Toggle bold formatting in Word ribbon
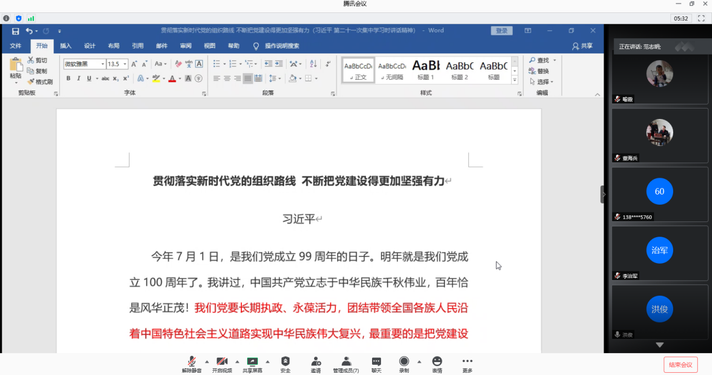The image size is (712, 375). click(x=68, y=78)
